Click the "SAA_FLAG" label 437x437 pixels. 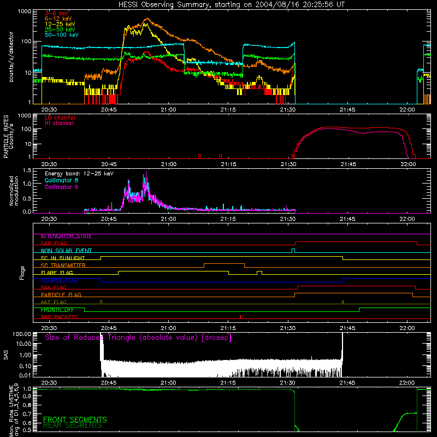[54, 287]
